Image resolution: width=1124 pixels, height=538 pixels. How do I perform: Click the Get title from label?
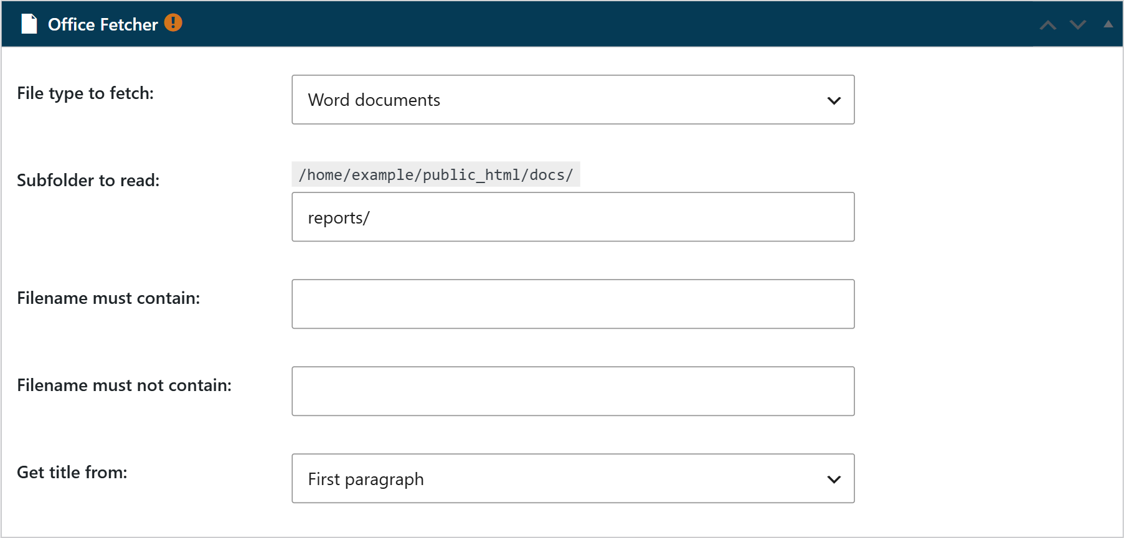(x=72, y=473)
